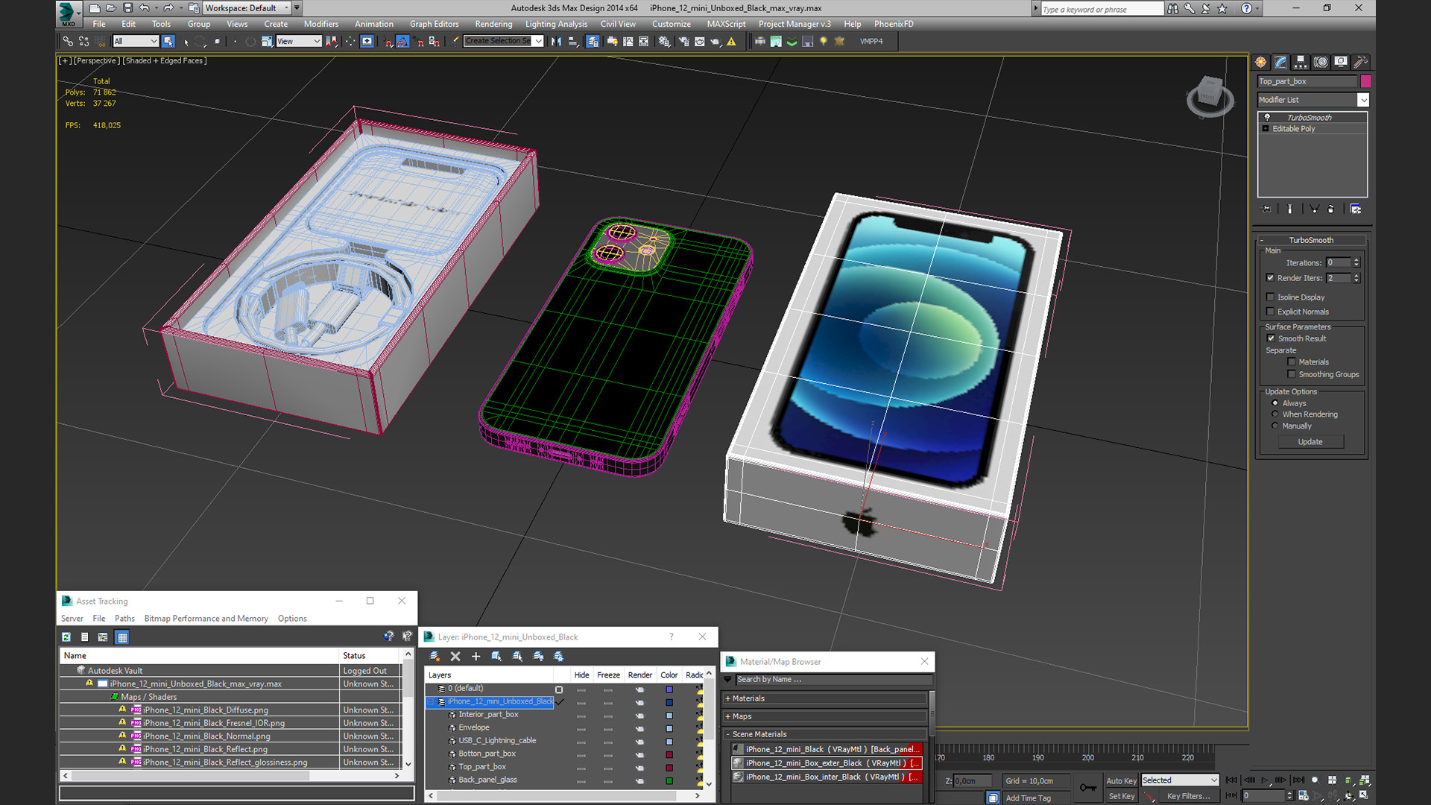Enable Separate by Materials checkbox
The height and width of the screenshot is (805, 1431).
tap(1292, 362)
